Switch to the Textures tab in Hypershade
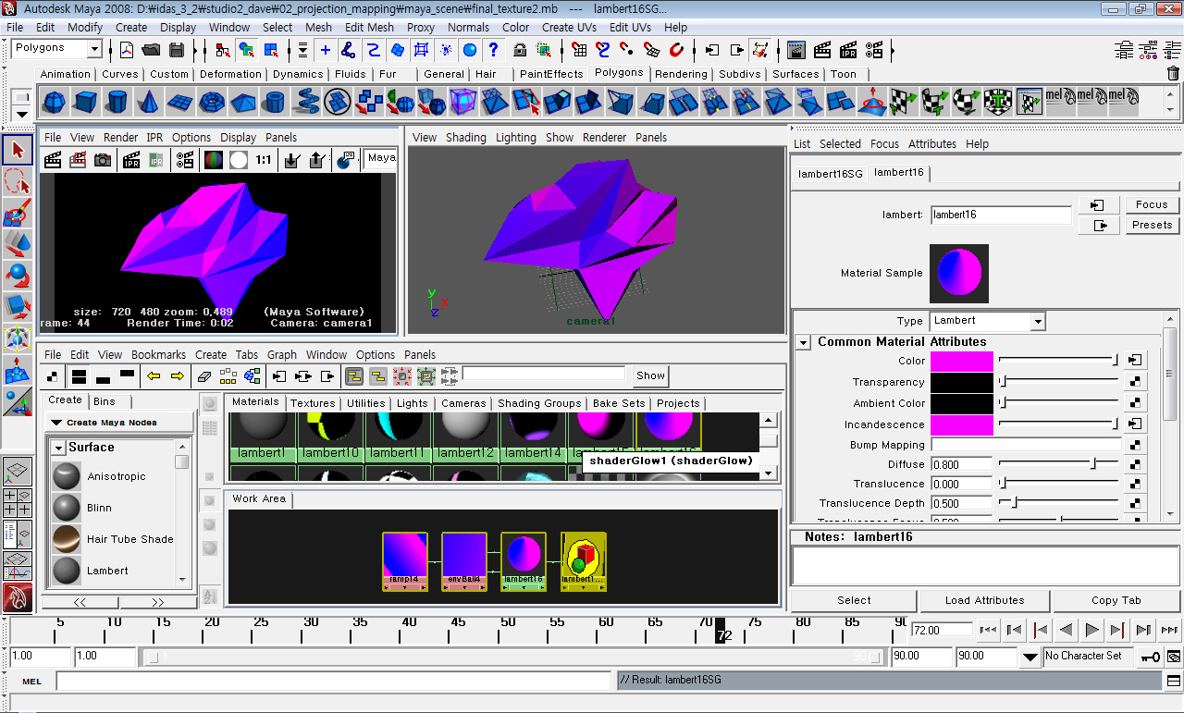 (313, 403)
